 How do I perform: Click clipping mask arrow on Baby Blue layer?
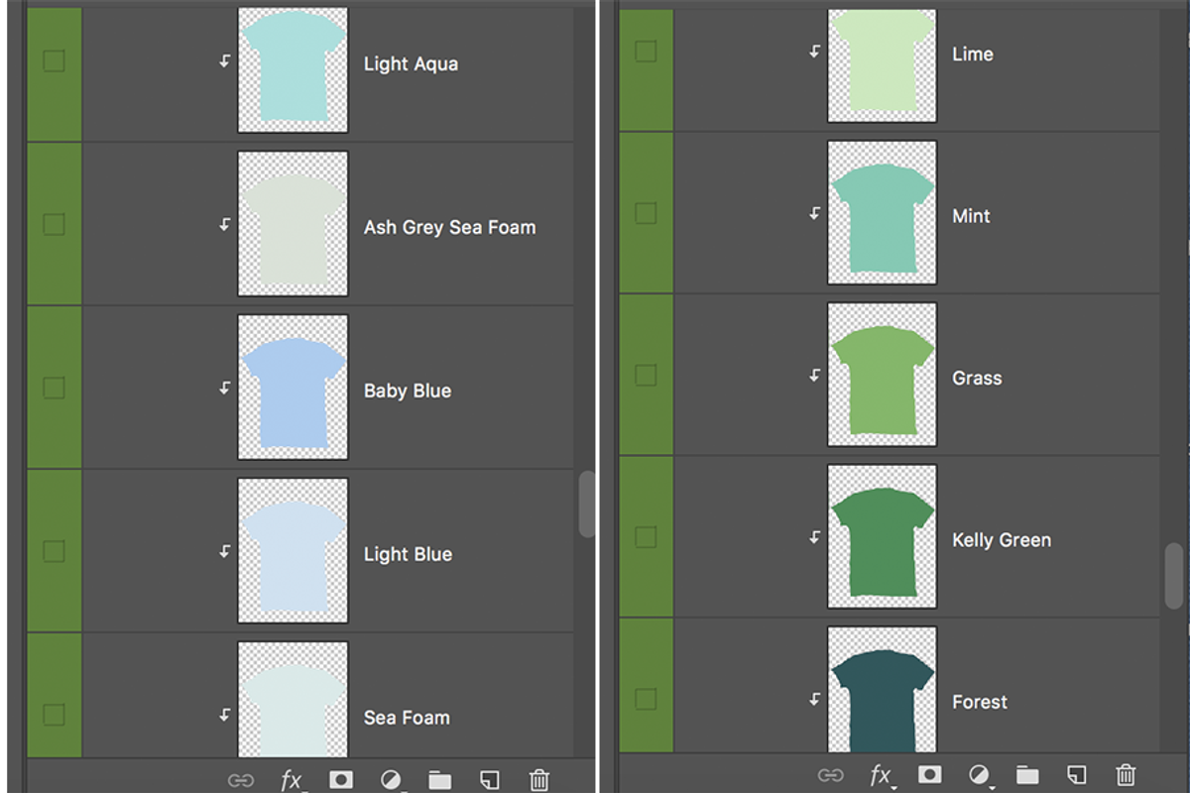pos(225,389)
